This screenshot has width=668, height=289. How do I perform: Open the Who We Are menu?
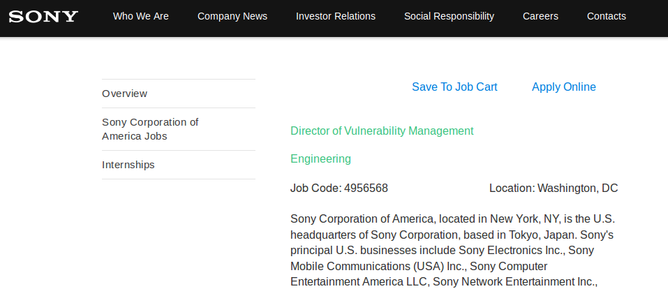pyautogui.click(x=141, y=16)
